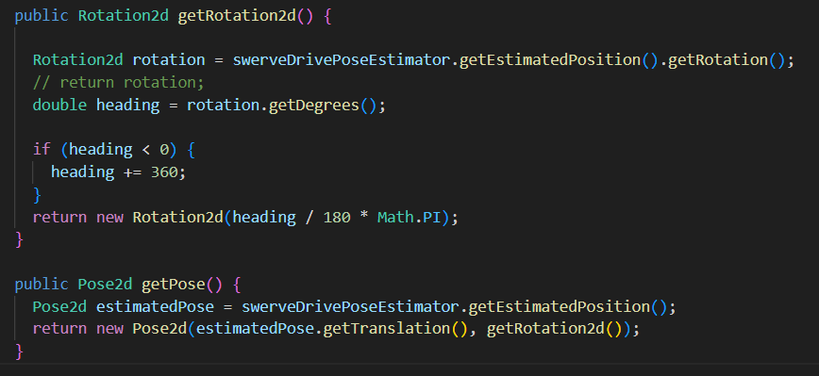Click the getTranslation method call
819x376 pixels.
pos(387,329)
